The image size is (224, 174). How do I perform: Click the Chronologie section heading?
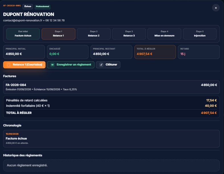12,126
